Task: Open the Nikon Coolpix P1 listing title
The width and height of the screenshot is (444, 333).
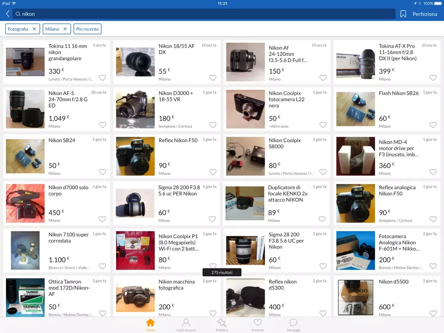Action: tap(178, 242)
